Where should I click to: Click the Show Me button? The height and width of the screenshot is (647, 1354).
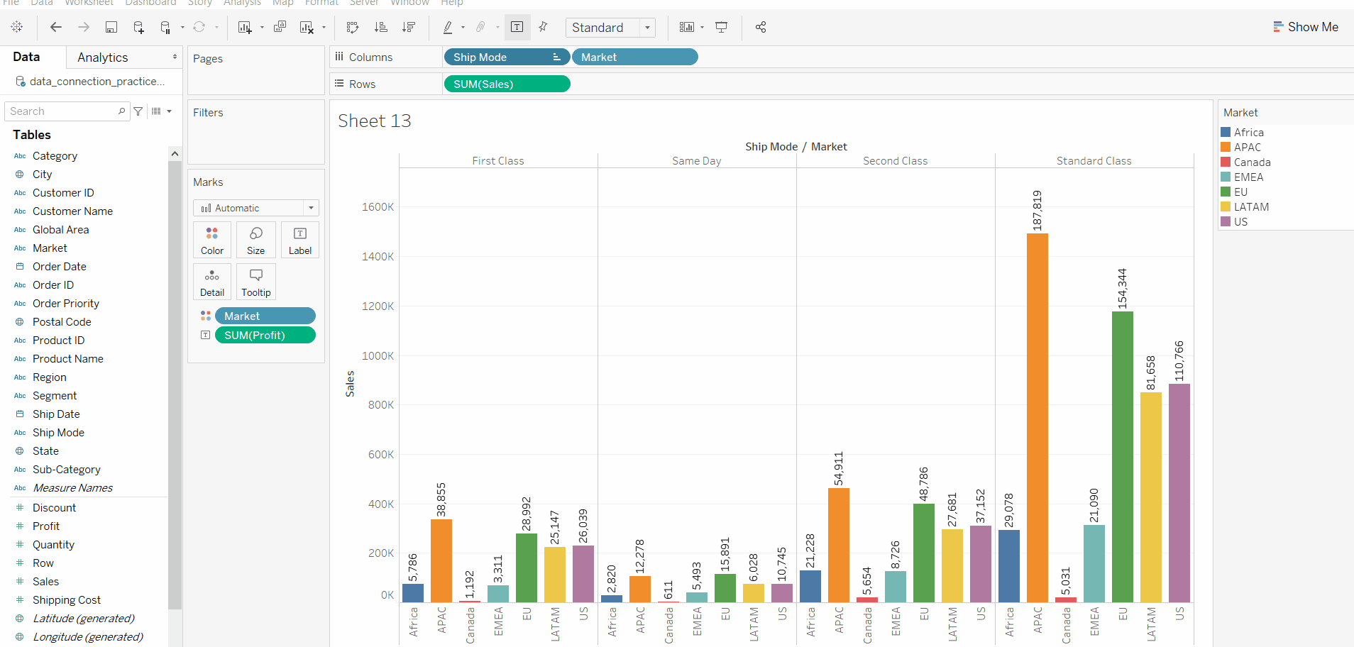(x=1306, y=26)
